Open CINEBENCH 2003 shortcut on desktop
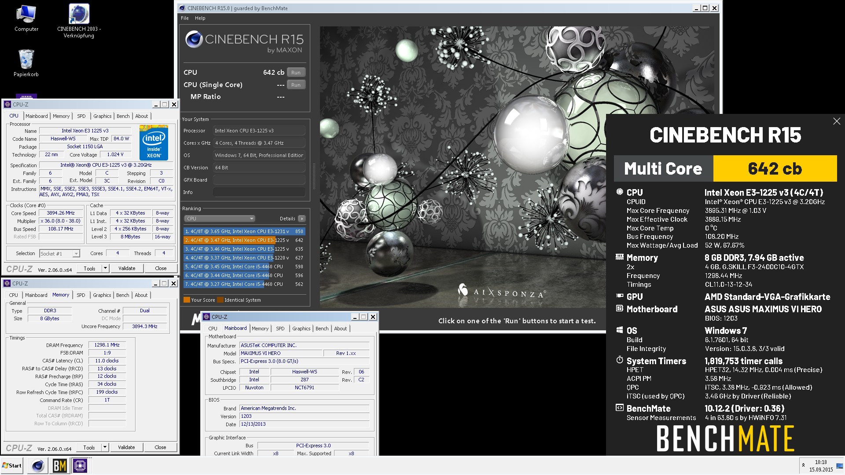This screenshot has height=475, width=845. click(x=79, y=21)
